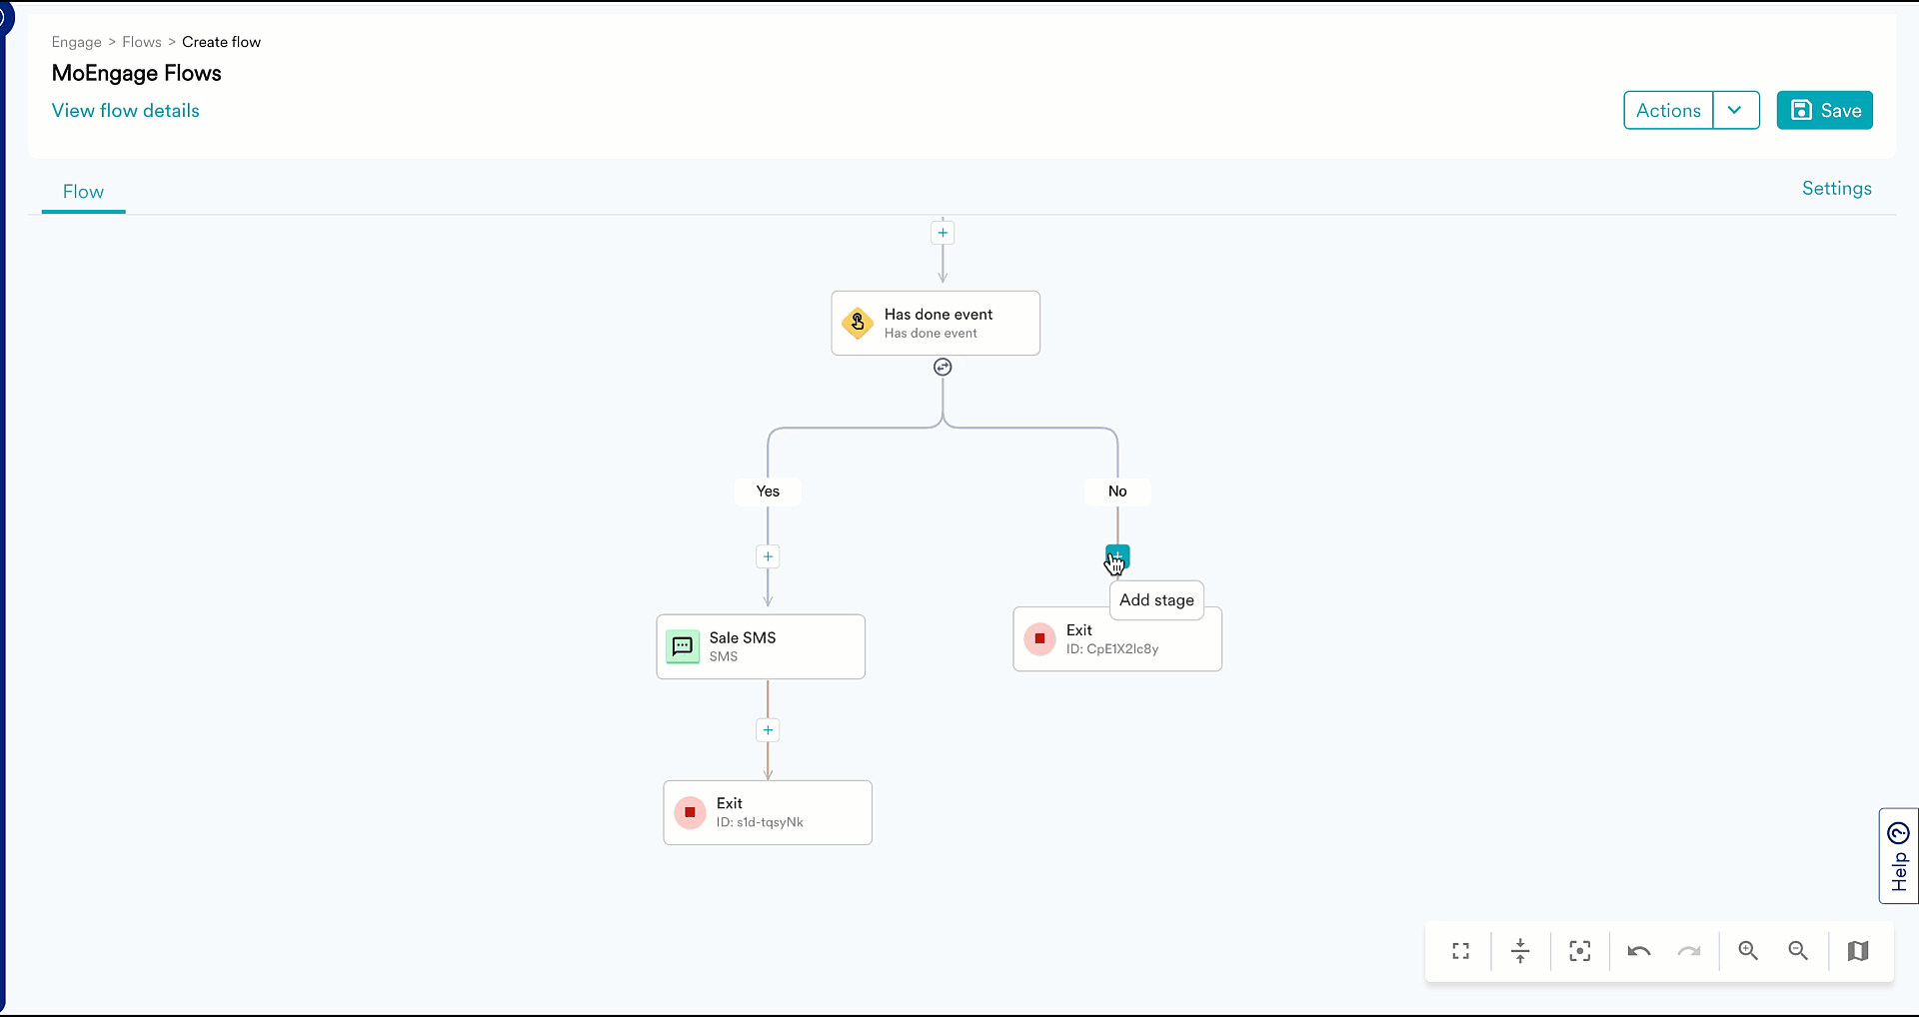Add a stage above Sale SMS node

pyautogui.click(x=768, y=556)
